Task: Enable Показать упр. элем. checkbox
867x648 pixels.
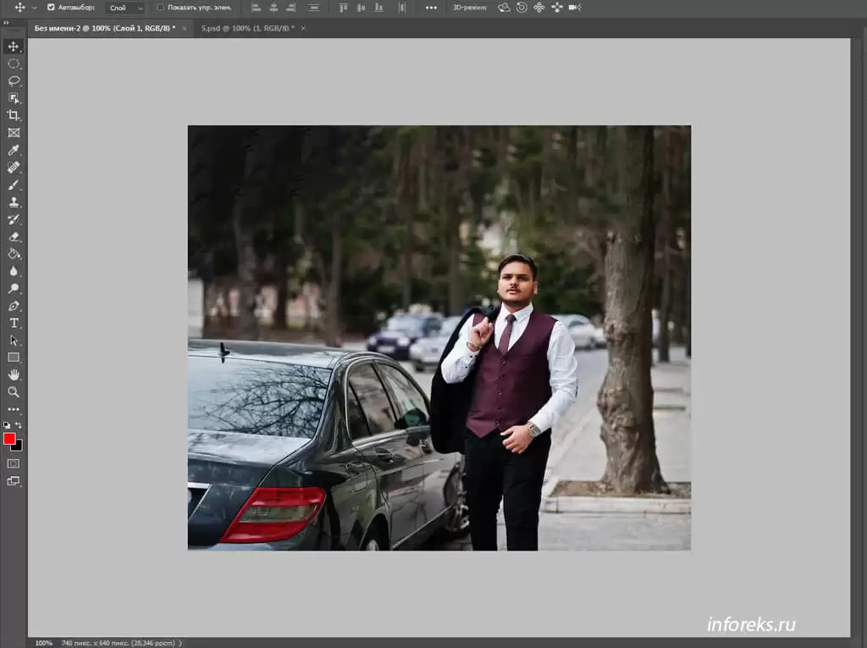Action: (x=161, y=8)
